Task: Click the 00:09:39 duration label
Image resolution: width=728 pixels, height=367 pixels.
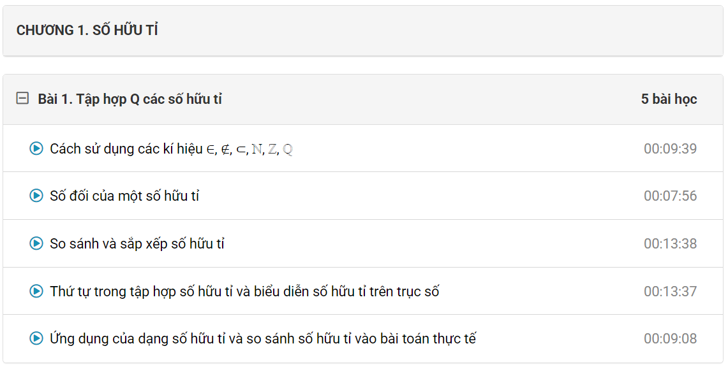Action: [670, 148]
